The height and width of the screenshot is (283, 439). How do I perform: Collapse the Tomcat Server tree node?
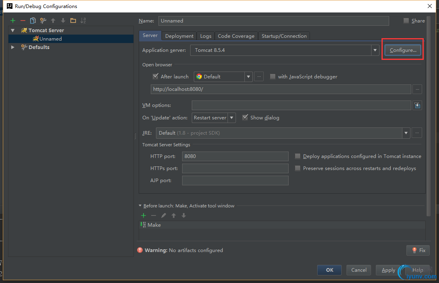tap(12, 30)
